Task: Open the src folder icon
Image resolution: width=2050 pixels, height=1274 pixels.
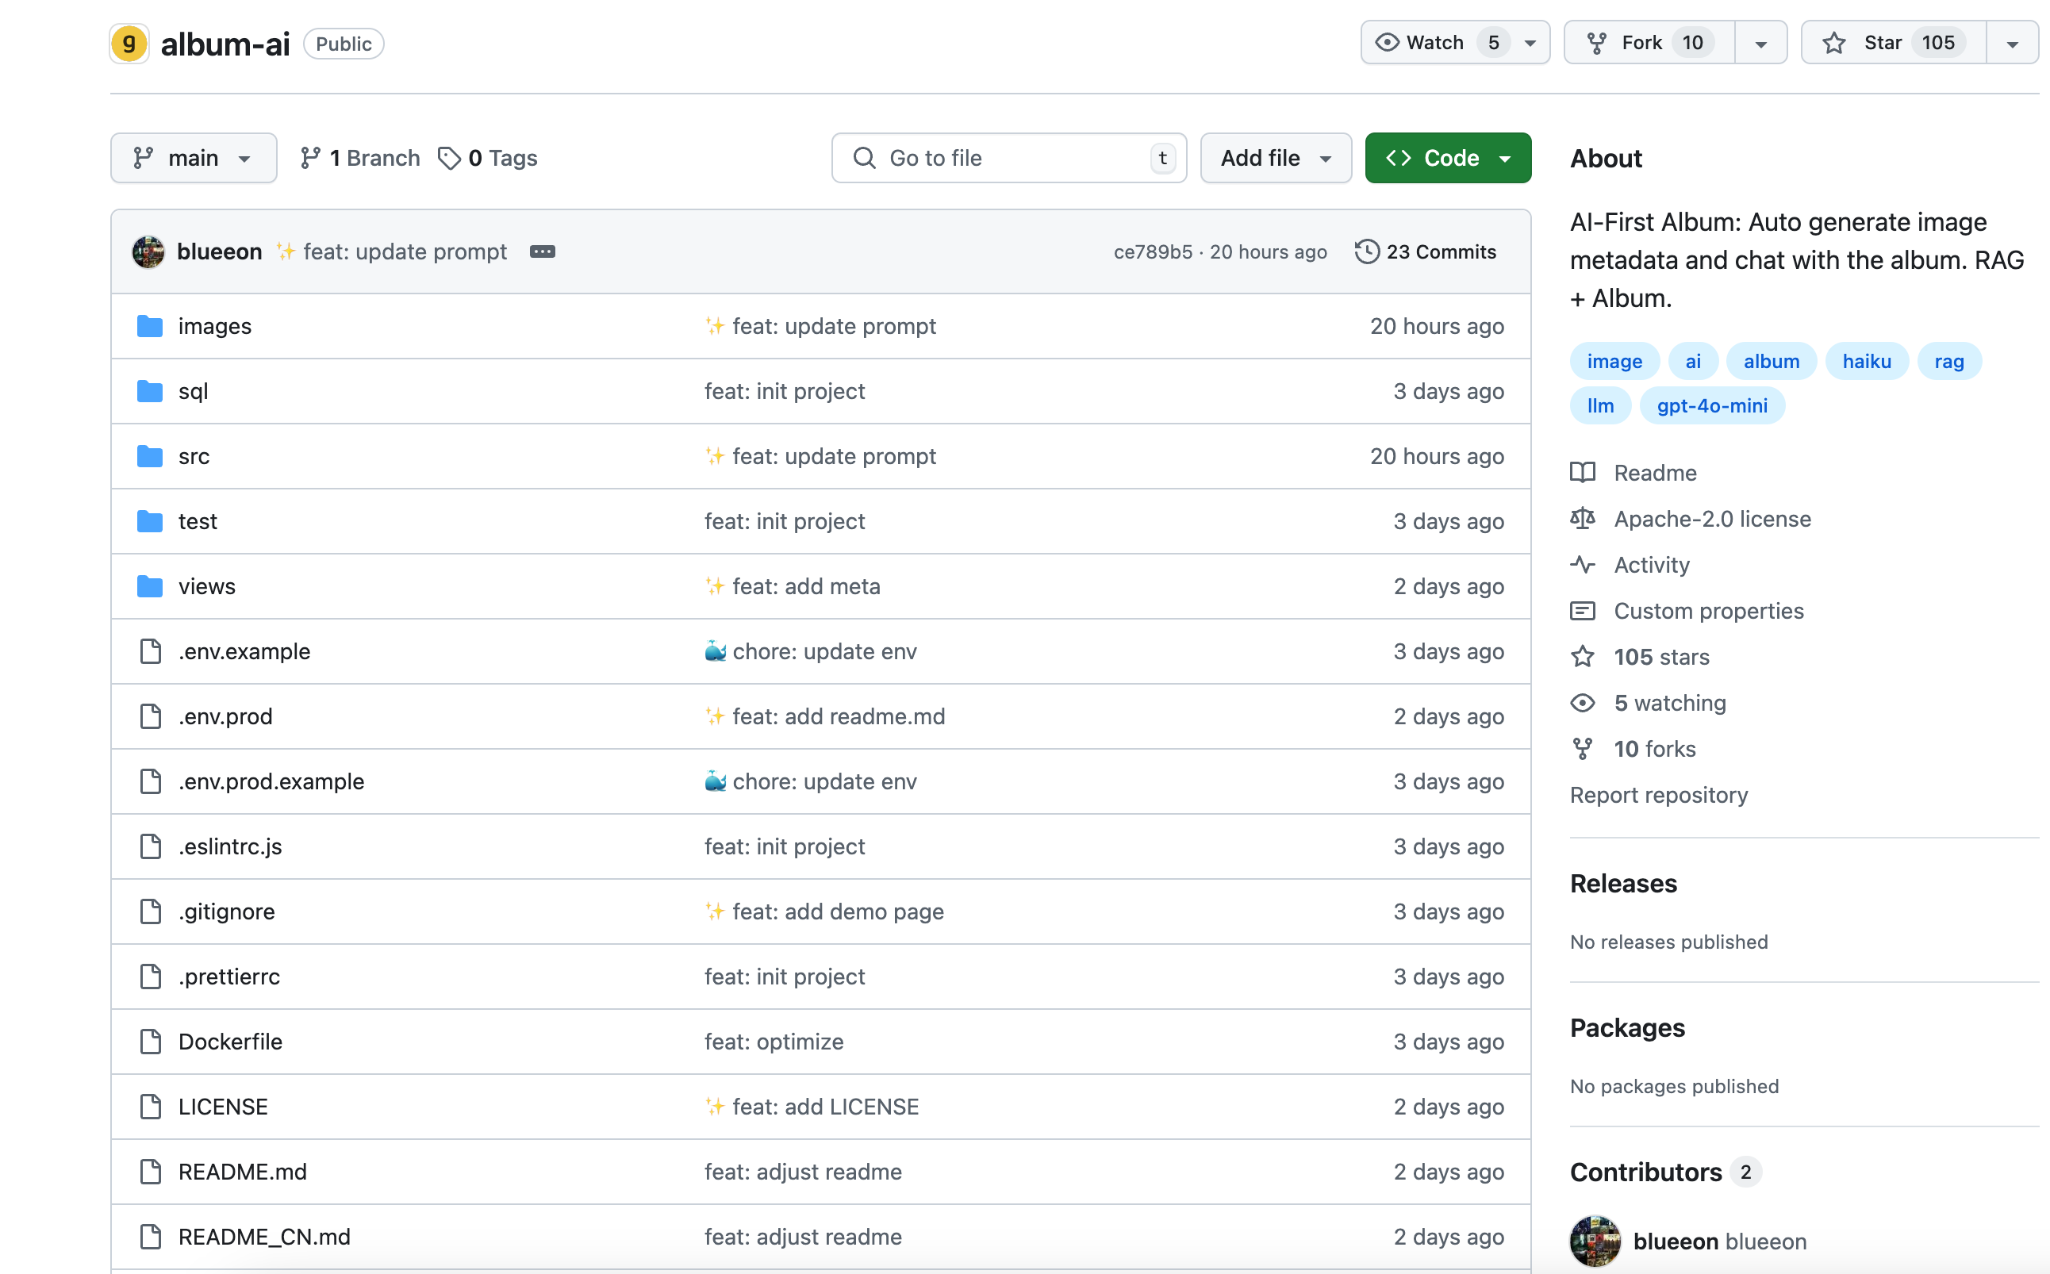Action: 150,456
